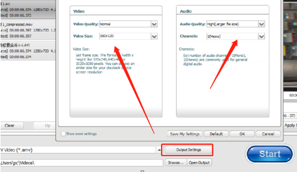Enable the Show more settings checkbox
297x172 pixels.
pos(63,134)
